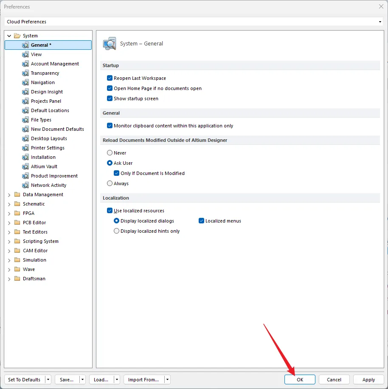Toggle the Localized menus checkbox
The height and width of the screenshot is (389, 388).
coord(201,221)
